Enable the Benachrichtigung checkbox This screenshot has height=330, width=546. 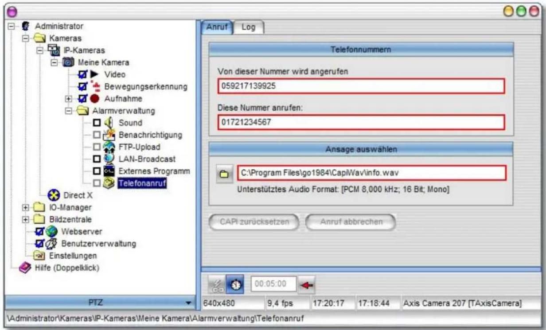click(x=96, y=135)
